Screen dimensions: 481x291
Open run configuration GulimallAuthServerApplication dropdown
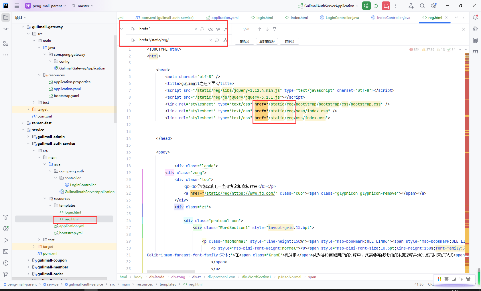(328, 6)
